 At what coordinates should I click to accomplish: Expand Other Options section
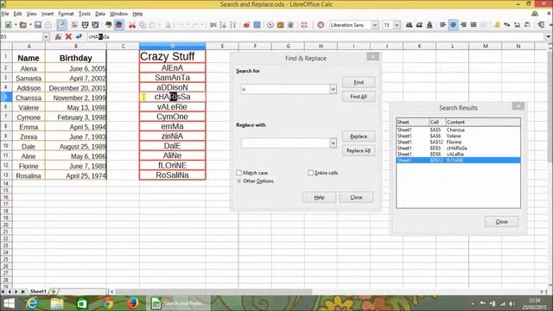[x=238, y=181]
